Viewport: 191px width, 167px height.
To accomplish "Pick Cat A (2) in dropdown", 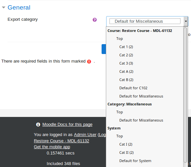I will pyautogui.click(x=126, y=71).
